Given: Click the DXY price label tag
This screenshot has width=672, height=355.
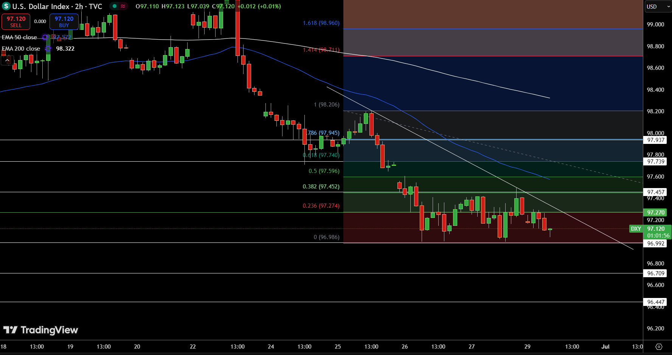Looking at the screenshot, I should (x=636, y=229).
